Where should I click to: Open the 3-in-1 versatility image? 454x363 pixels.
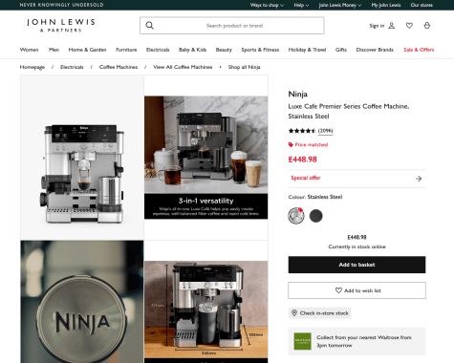(205, 158)
